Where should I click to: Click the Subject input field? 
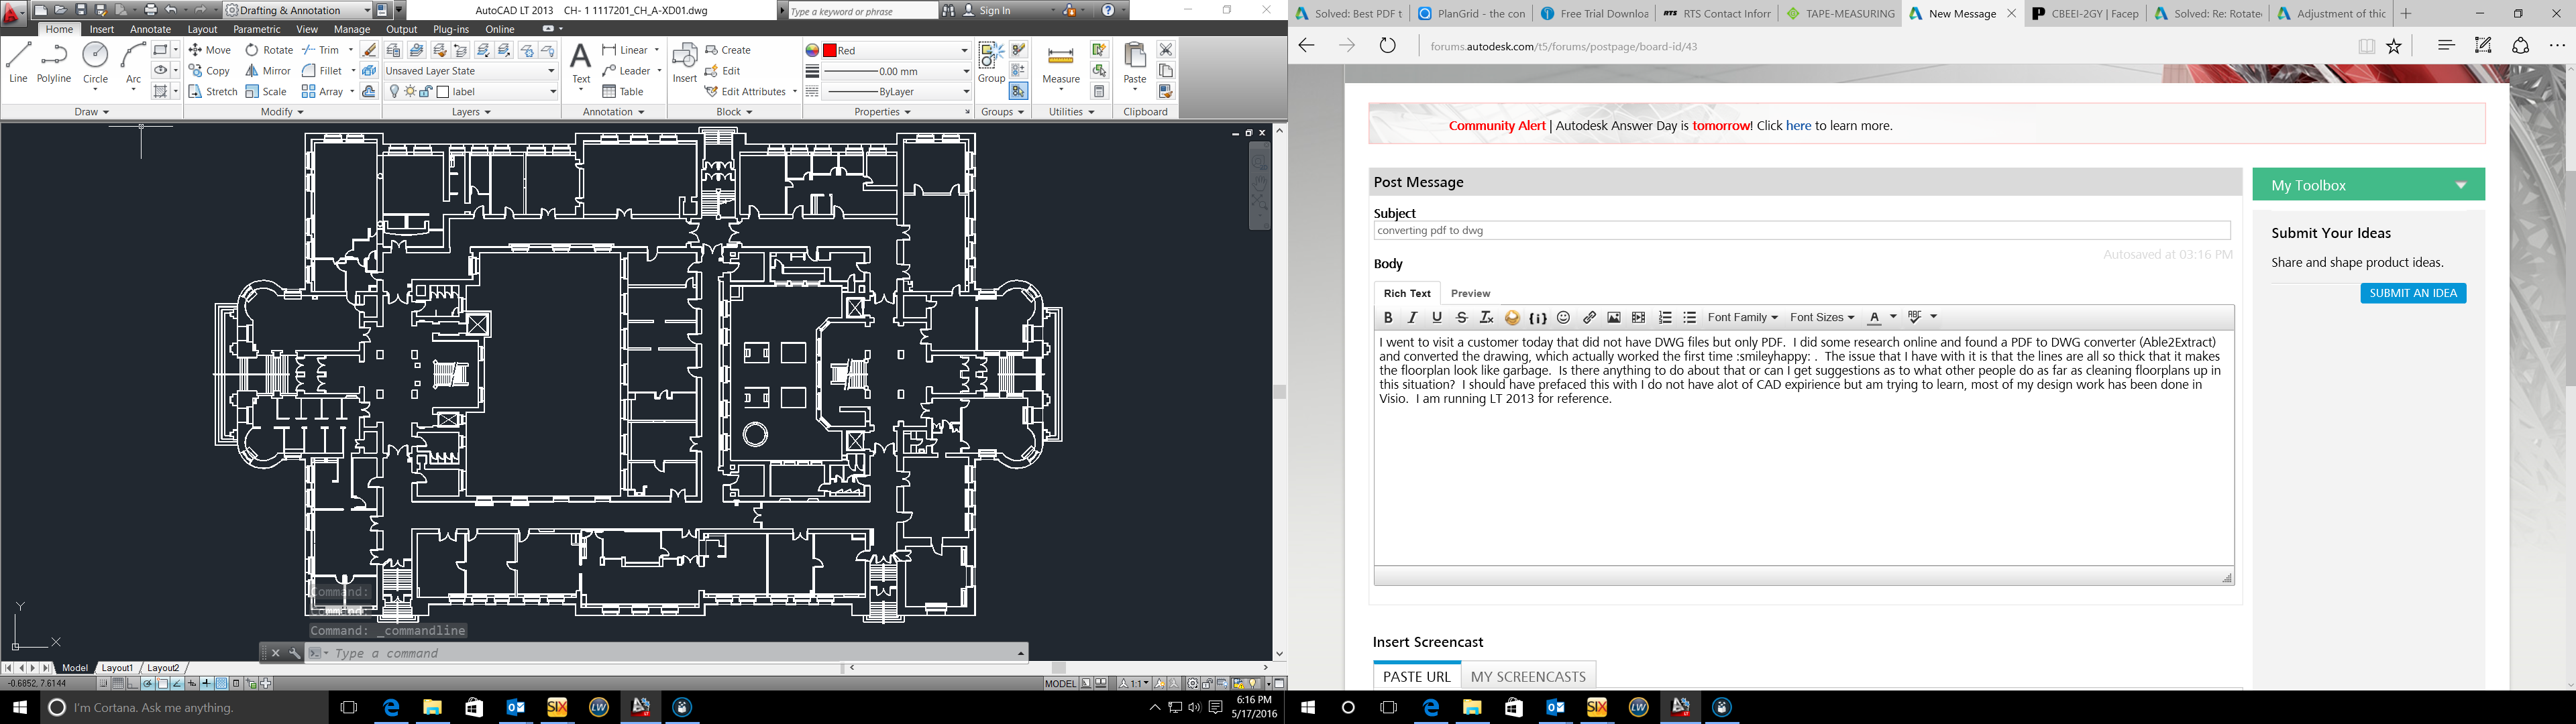click(1800, 230)
